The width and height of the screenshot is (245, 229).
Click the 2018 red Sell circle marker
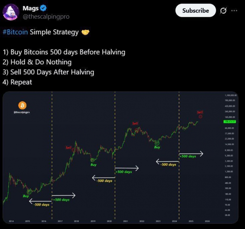click(x=74, y=150)
